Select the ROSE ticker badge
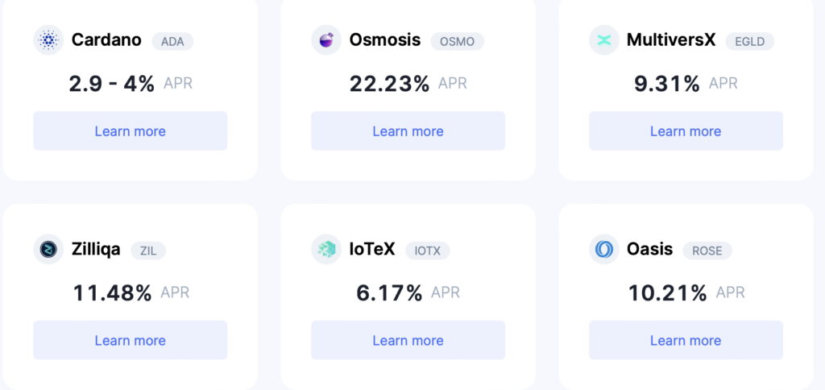The width and height of the screenshot is (825, 390). click(707, 251)
